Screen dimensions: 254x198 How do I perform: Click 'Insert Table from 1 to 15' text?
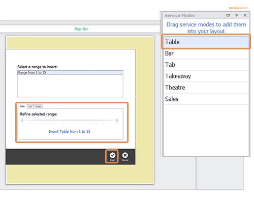click(x=70, y=131)
